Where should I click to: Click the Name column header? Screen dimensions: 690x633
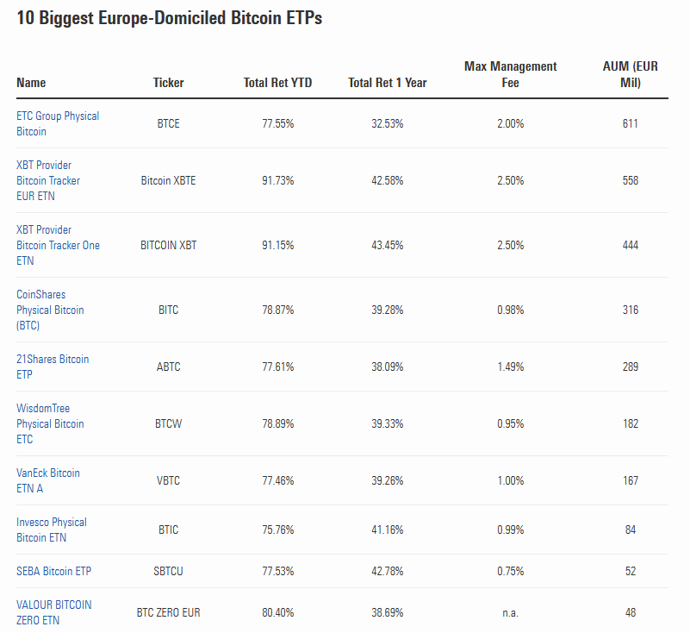pyautogui.click(x=31, y=83)
